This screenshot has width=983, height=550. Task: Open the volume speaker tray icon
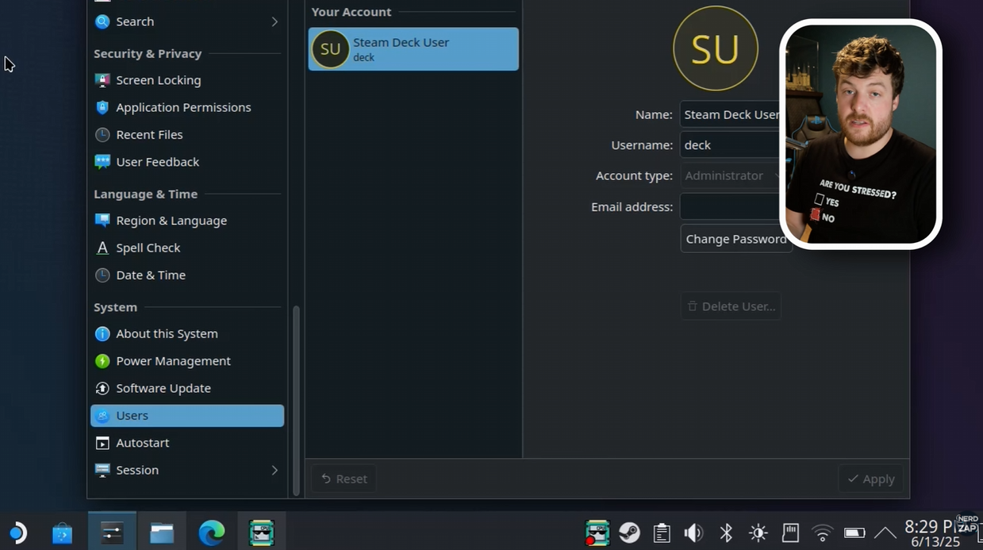693,532
